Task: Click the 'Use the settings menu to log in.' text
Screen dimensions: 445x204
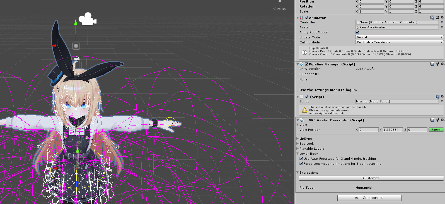Action: (328, 90)
